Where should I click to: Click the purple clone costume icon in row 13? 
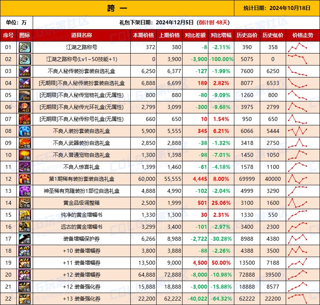point(25,191)
